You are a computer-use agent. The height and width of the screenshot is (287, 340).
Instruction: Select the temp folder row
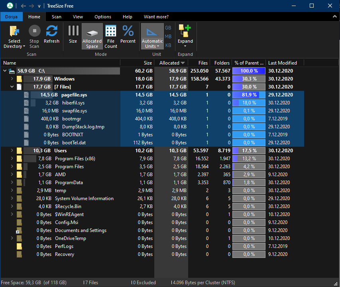(152, 190)
